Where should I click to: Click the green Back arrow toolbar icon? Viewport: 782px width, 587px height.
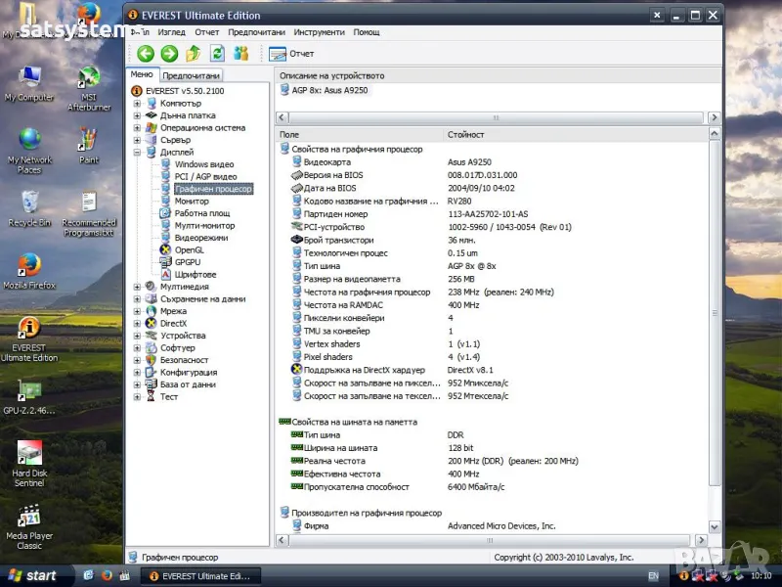click(x=146, y=53)
